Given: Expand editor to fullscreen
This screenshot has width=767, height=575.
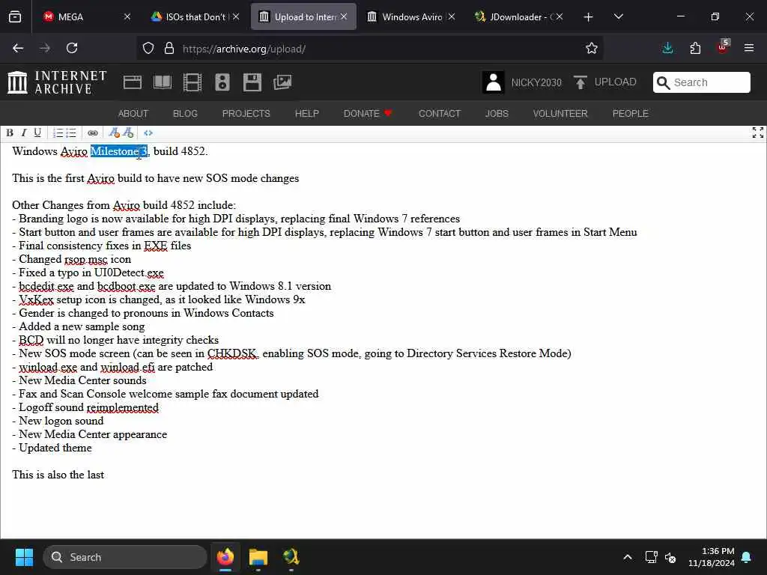Looking at the screenshot, I should tap(758, 133).
